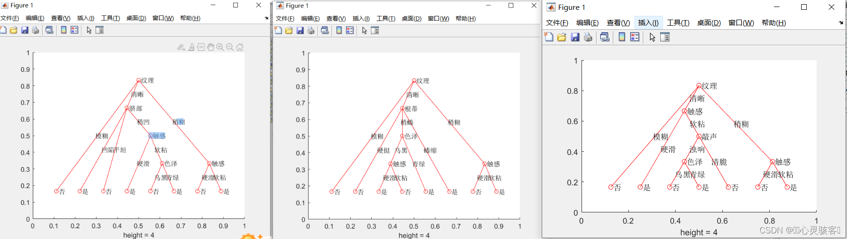Select Edit Plot arrow in right Figure window
This screenshot has width=847, height=239.
[x=652, y=37]
